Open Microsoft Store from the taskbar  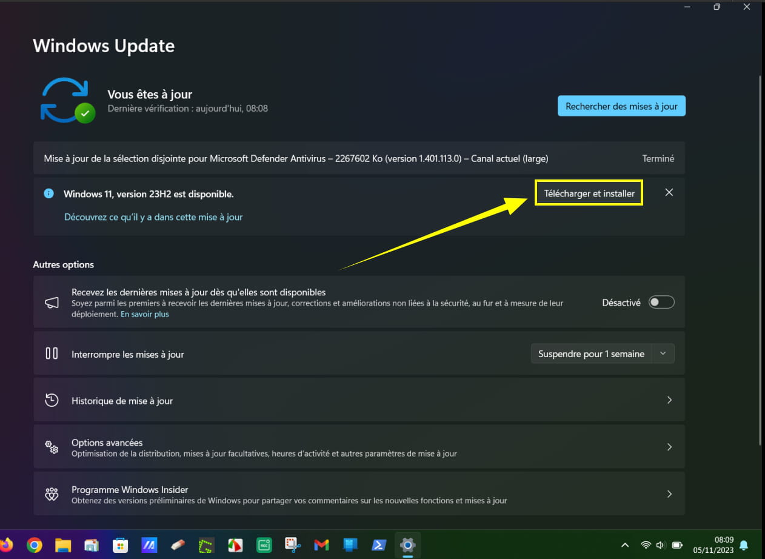point(120,545)
